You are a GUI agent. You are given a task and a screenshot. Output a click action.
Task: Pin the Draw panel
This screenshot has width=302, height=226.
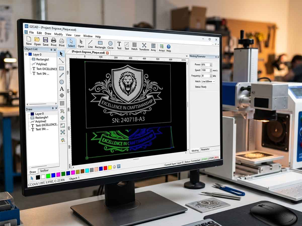tap(53, 108)
